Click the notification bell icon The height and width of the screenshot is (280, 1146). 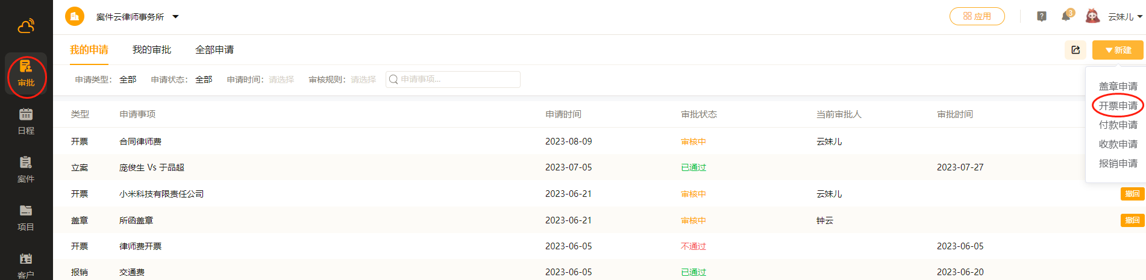pyautogui.click(x=1066, y=16)
